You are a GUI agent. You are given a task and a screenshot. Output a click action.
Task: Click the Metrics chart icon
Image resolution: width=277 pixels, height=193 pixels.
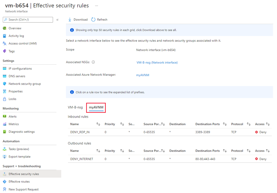pos(5,124)
